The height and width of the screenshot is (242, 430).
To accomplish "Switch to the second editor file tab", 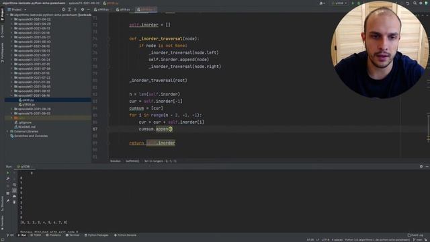I will [x=123, y=9].
